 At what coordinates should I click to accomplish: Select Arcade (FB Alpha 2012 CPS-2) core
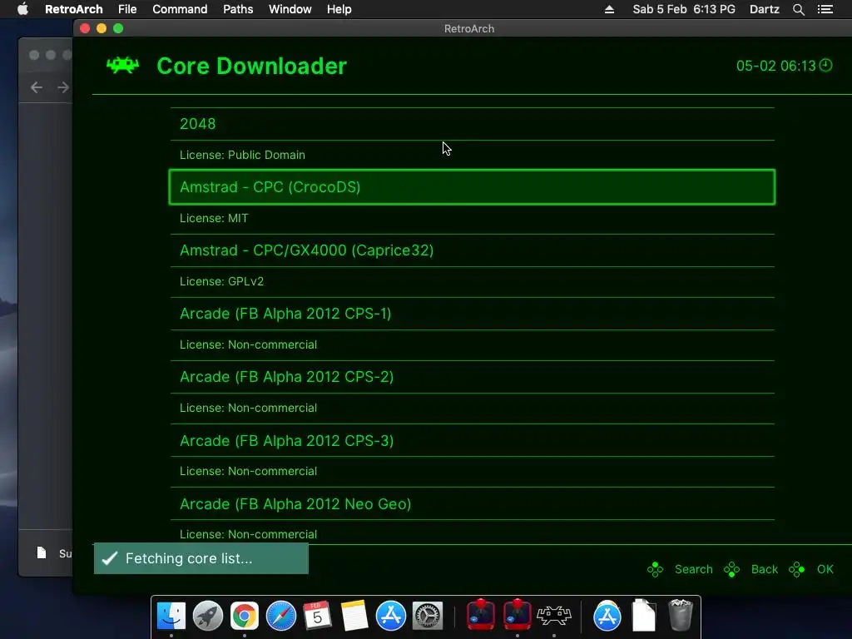473,377
